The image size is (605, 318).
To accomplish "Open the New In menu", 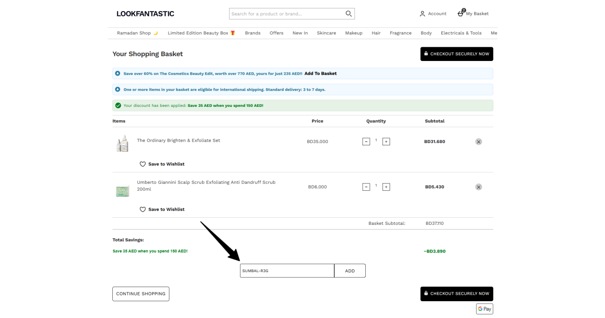I will 300,33.
